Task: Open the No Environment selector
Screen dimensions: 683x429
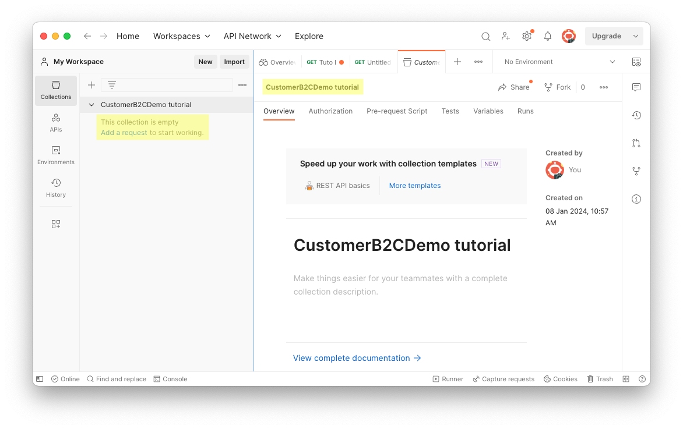Action: click(559, 62)
